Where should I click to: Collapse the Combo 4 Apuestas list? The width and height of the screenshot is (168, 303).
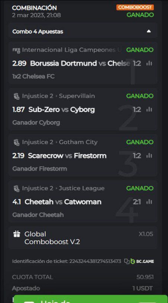pos(149,31)
